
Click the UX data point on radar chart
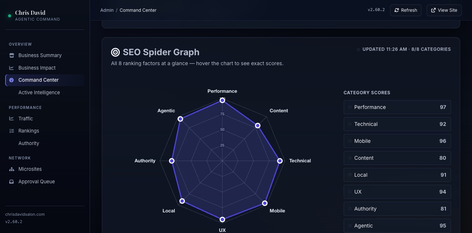click(x=222, y=219)
